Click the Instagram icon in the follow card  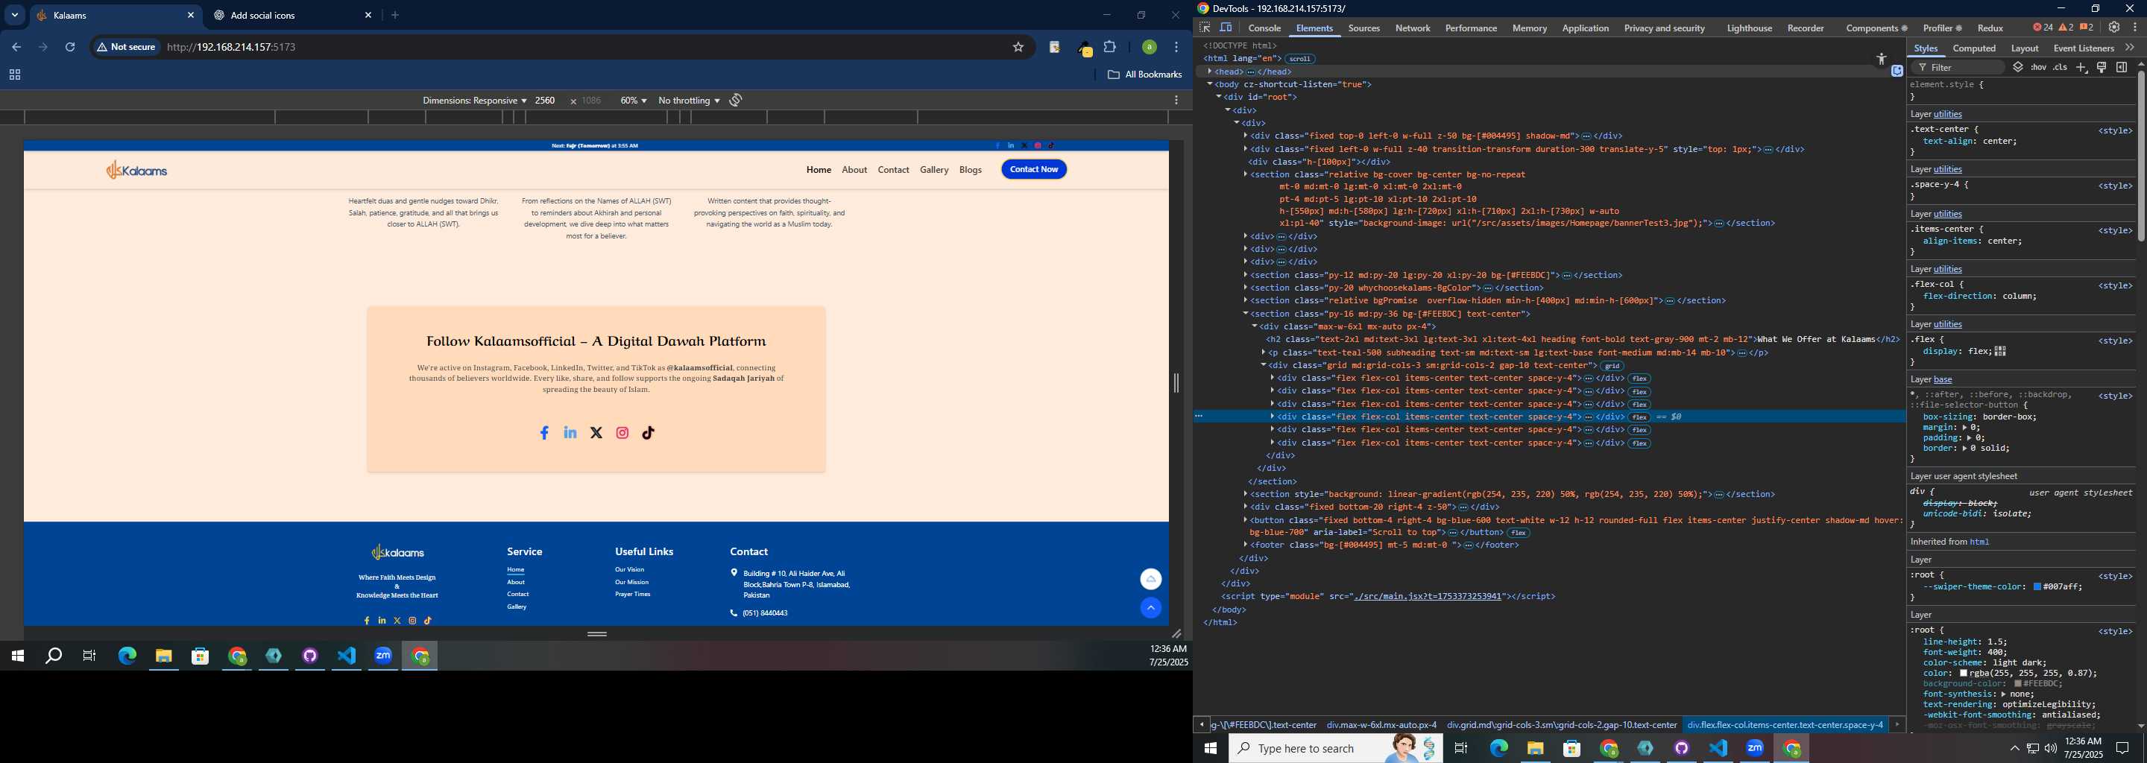coord(622,433)
